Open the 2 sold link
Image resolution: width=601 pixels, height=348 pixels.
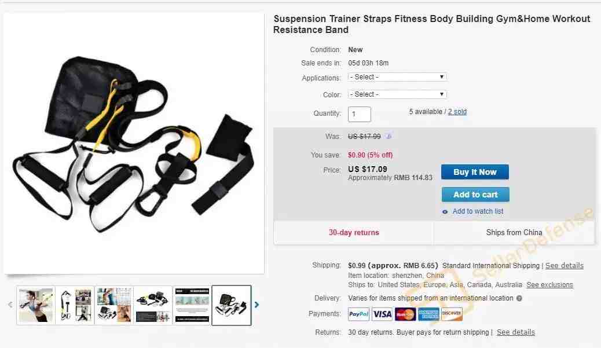(x=457, y=112)
